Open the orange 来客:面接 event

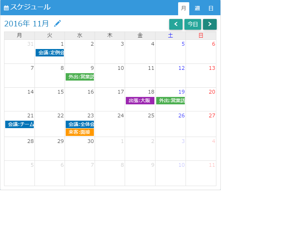click(80, 132)
